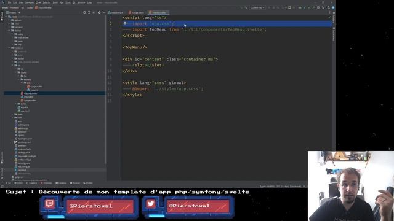Open the Window menu
394x221 pixels.
(81, 2)
